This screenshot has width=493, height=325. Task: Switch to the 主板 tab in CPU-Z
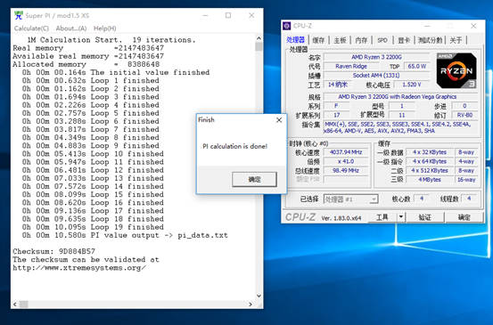pyautogui.click(x=340, y=40)
